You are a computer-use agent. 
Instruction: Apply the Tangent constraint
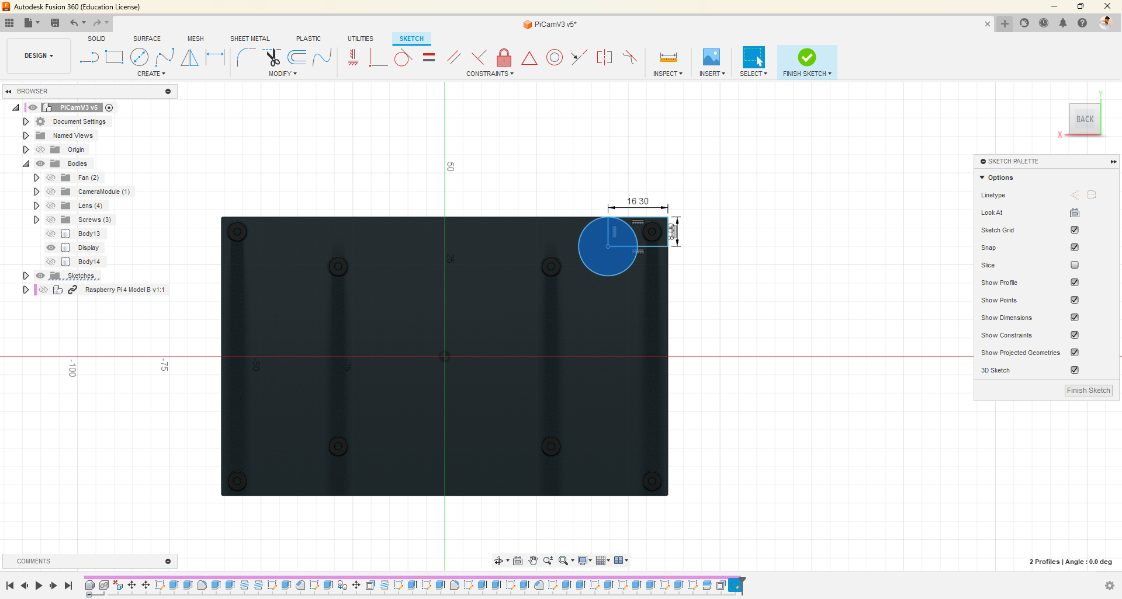point(403,57)
